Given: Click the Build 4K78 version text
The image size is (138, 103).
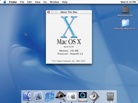Looking at the screenshot, I should pos(69,47).
